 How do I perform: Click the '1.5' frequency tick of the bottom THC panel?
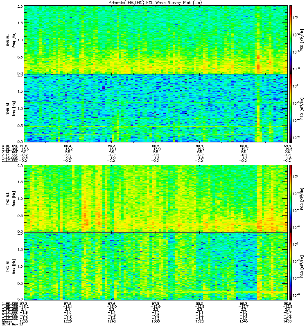20,249
